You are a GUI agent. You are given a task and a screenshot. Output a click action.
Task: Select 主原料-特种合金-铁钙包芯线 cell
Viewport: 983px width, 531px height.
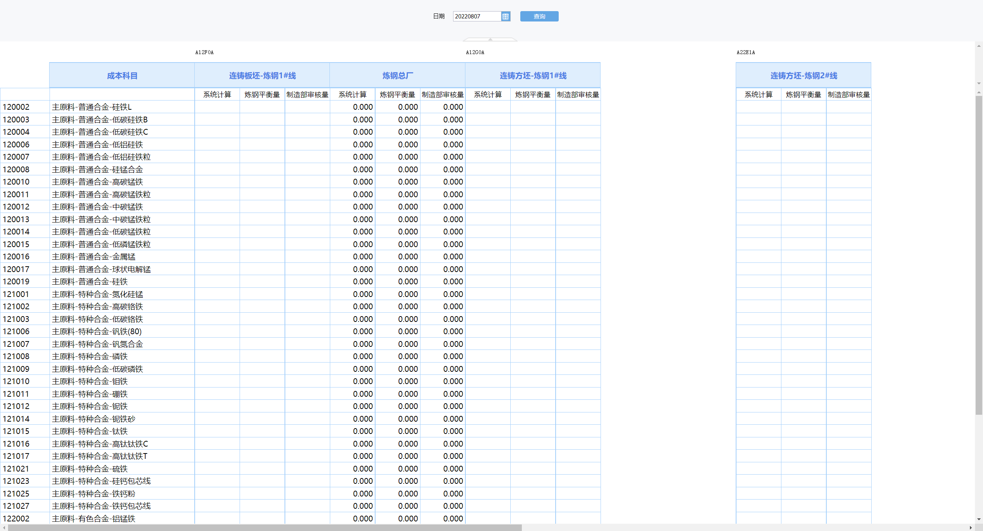(122, 506)
